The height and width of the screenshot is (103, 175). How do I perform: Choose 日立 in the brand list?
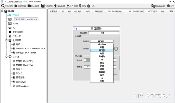pyautogui.click(x=102, y=69)
